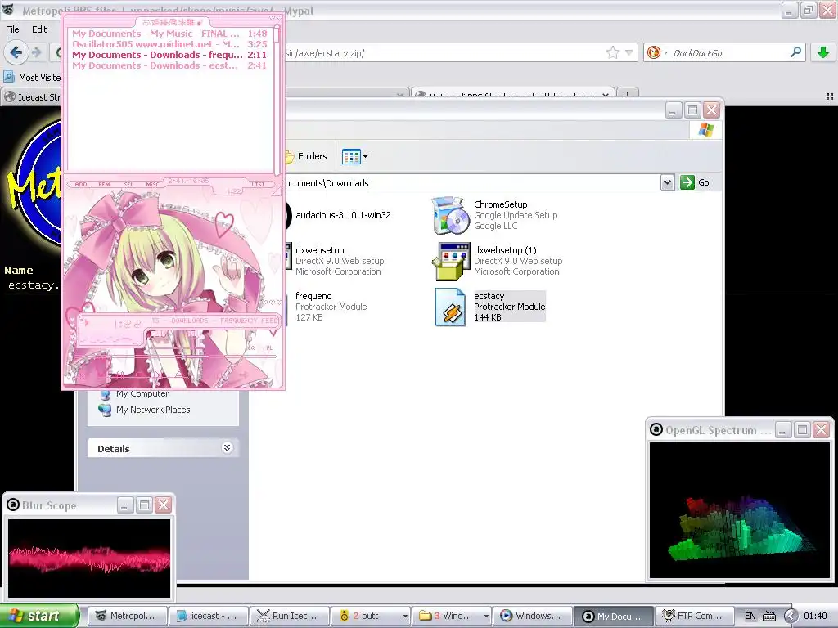Click the LIST playlist button

click(258, 184)
